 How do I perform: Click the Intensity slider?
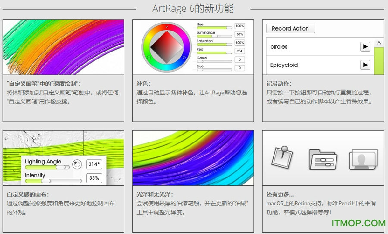pyautogui.click(x=53, y=181)
